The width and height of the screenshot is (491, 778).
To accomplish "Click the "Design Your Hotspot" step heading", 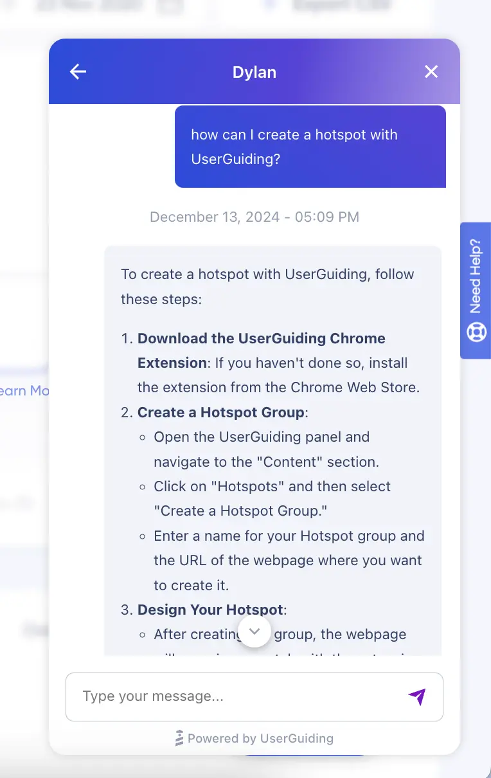I will (x=210, y=610).
